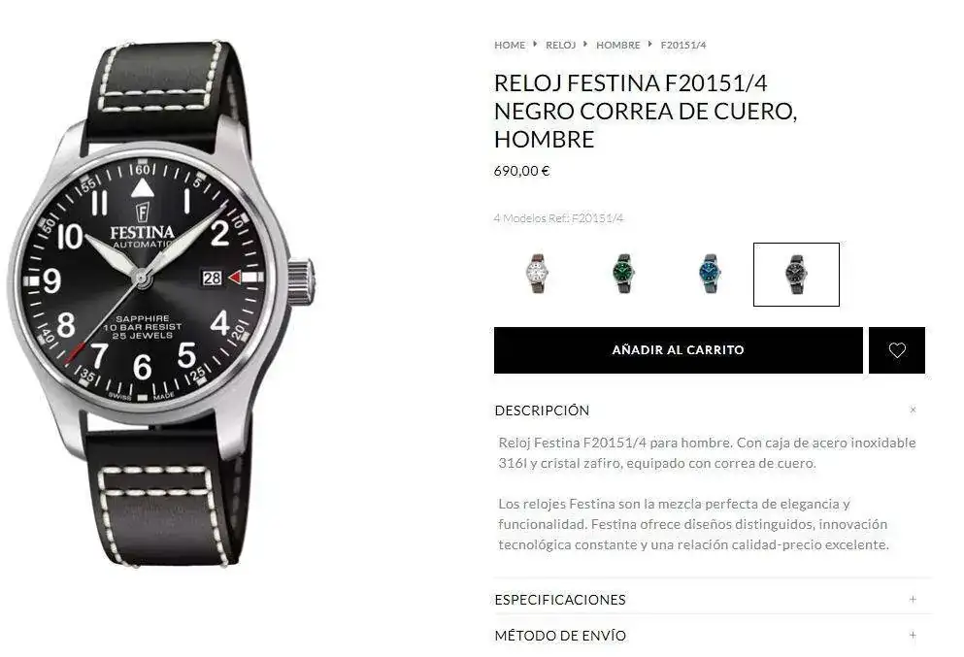Viewport: 964px width, 657px height.
Task: Select the white dial watch model thumbnail
Action: pos(537,274)
